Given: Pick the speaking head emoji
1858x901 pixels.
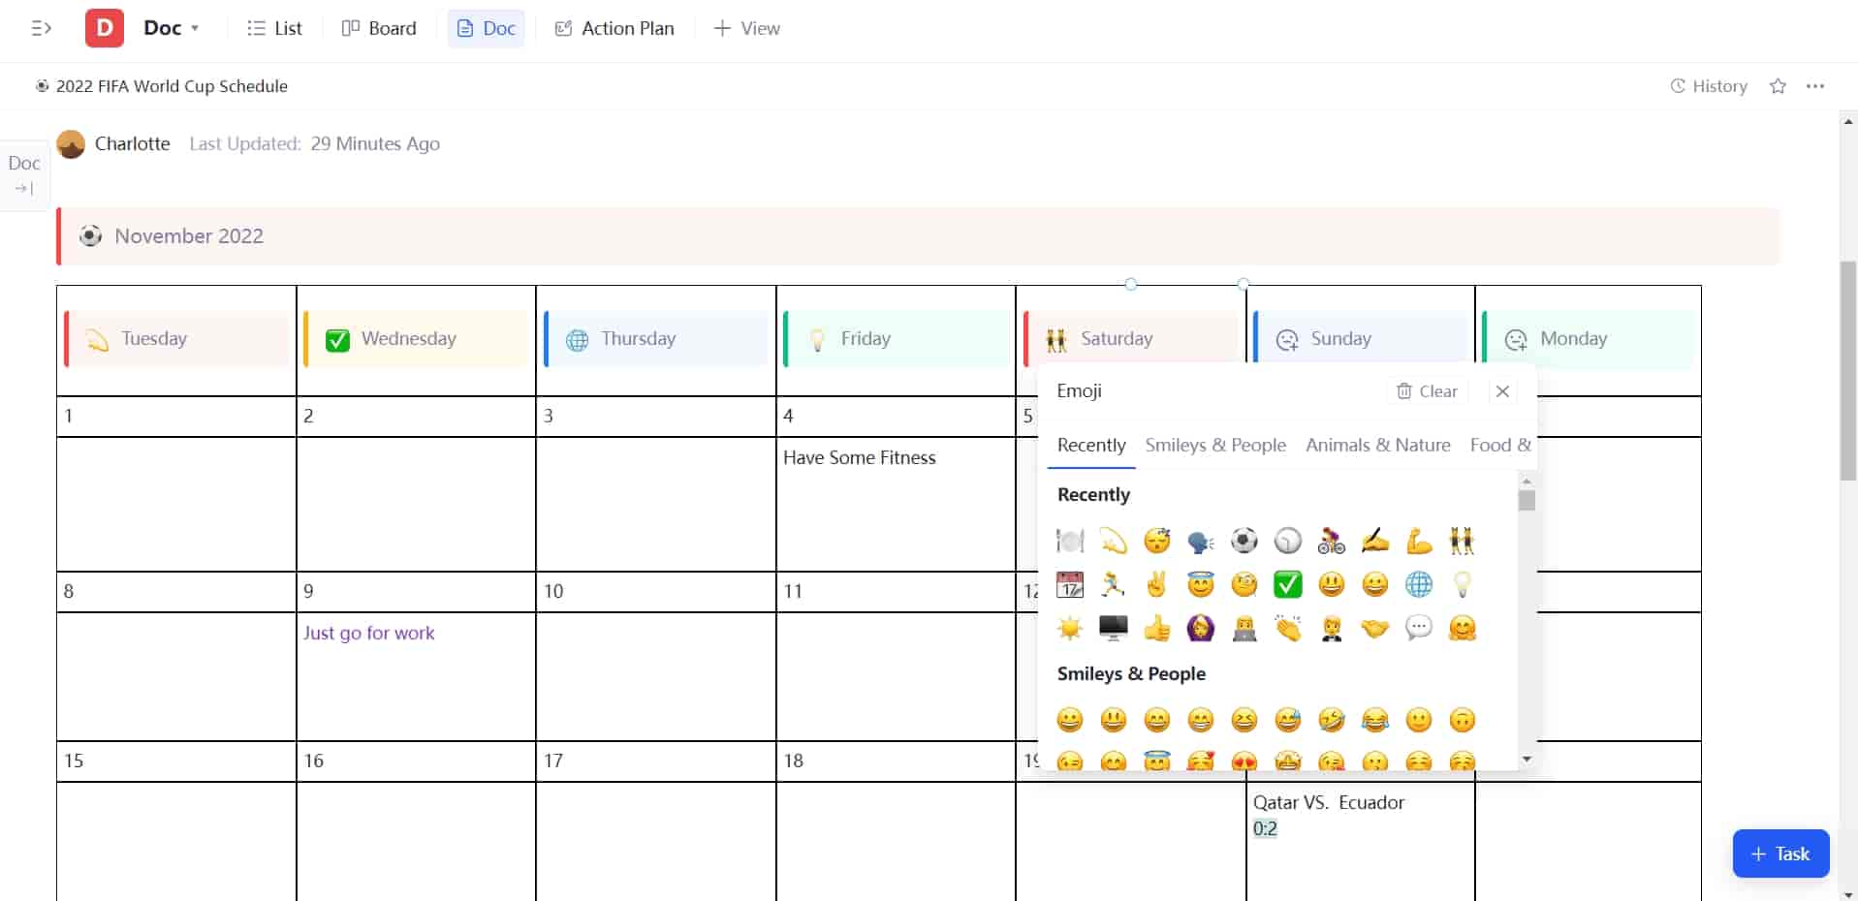Looking at the screenshot, I should click(x=1201, y=540).
